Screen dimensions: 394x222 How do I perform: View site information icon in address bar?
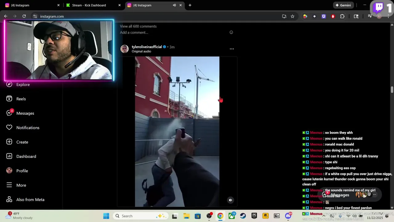[x=35, y=16]
